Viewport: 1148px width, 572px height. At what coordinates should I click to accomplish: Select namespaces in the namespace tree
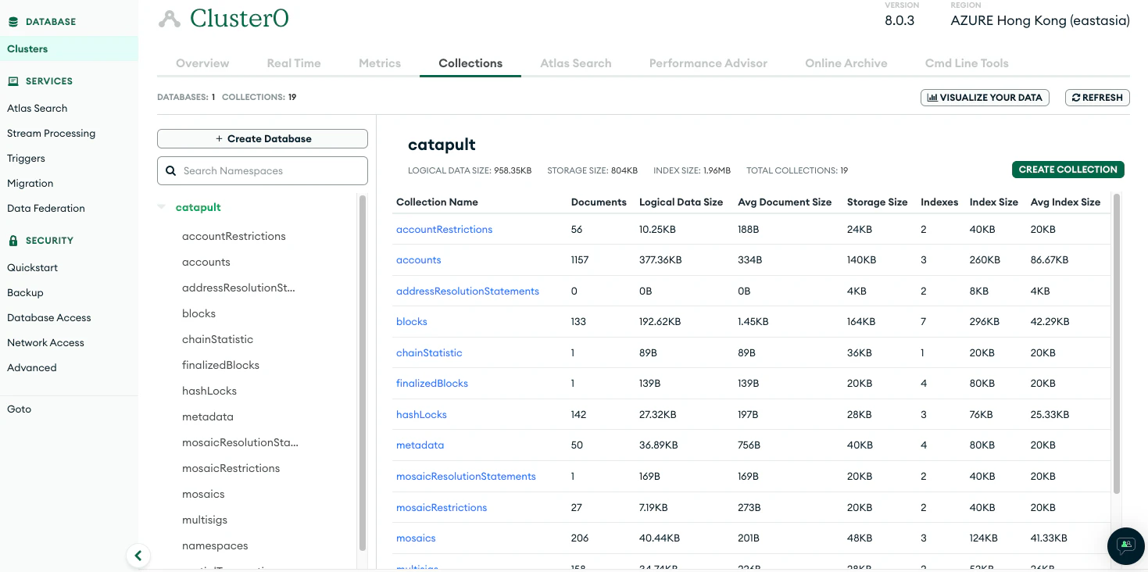point(215,546)
